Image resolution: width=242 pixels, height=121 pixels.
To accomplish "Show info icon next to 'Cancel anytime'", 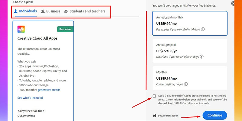I will click(186, 84).
